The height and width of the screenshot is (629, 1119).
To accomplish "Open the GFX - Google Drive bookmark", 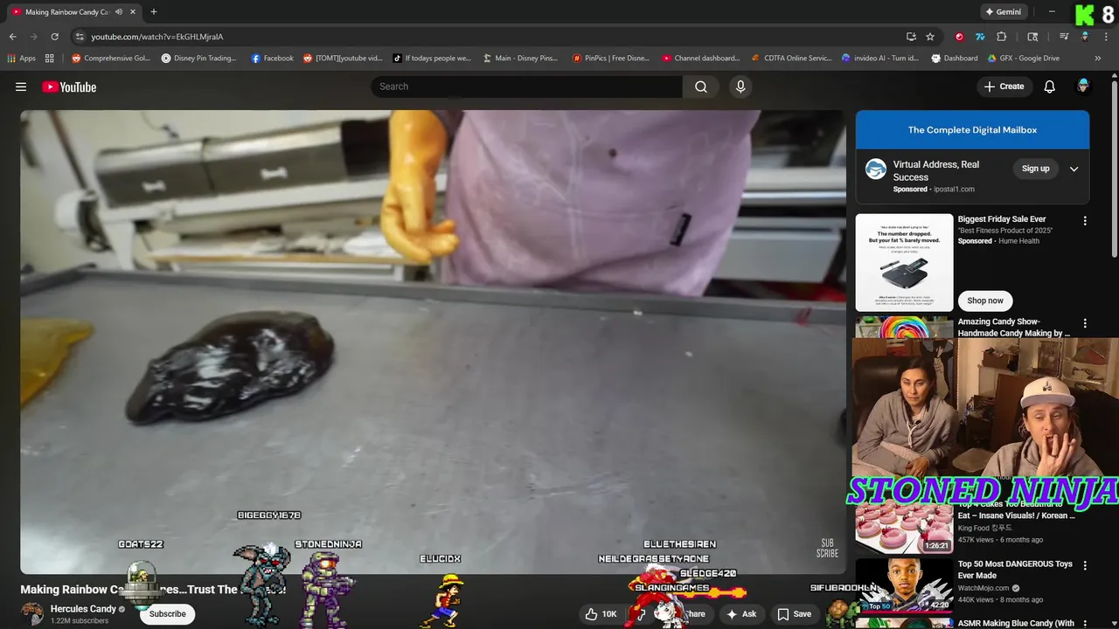I will tap(1024, 59).
